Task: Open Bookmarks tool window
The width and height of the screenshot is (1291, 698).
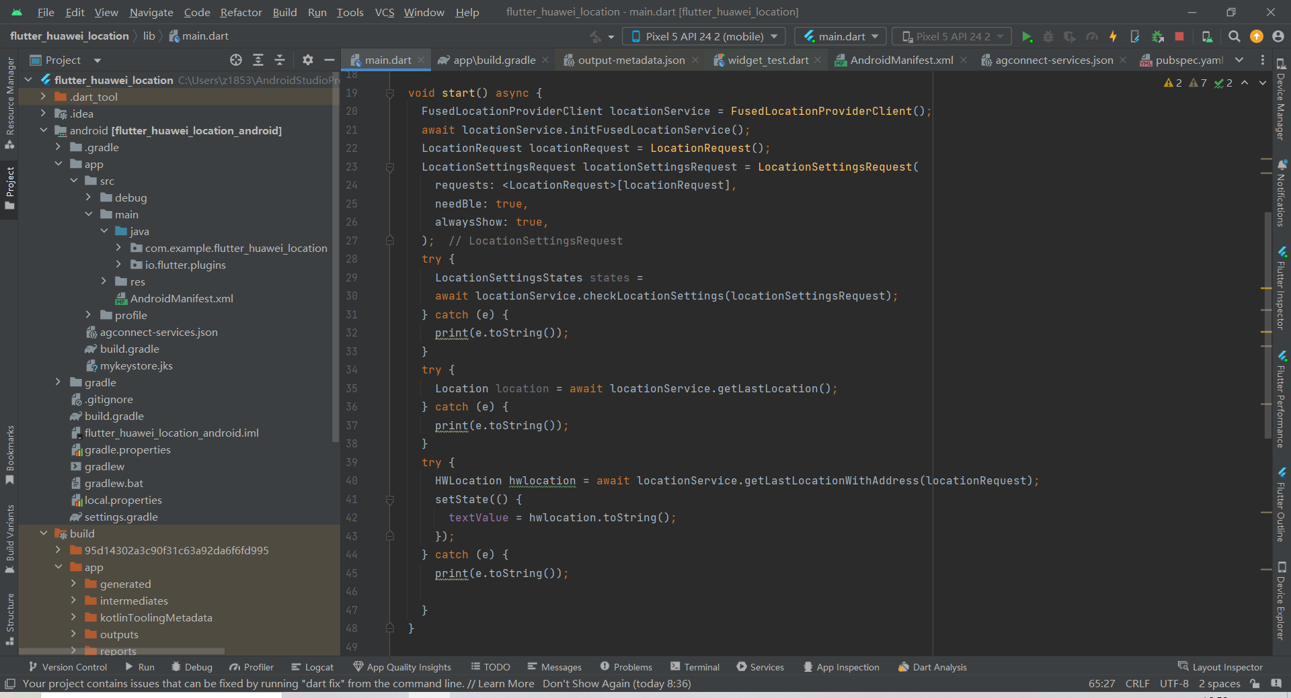Action: point(10,455)
